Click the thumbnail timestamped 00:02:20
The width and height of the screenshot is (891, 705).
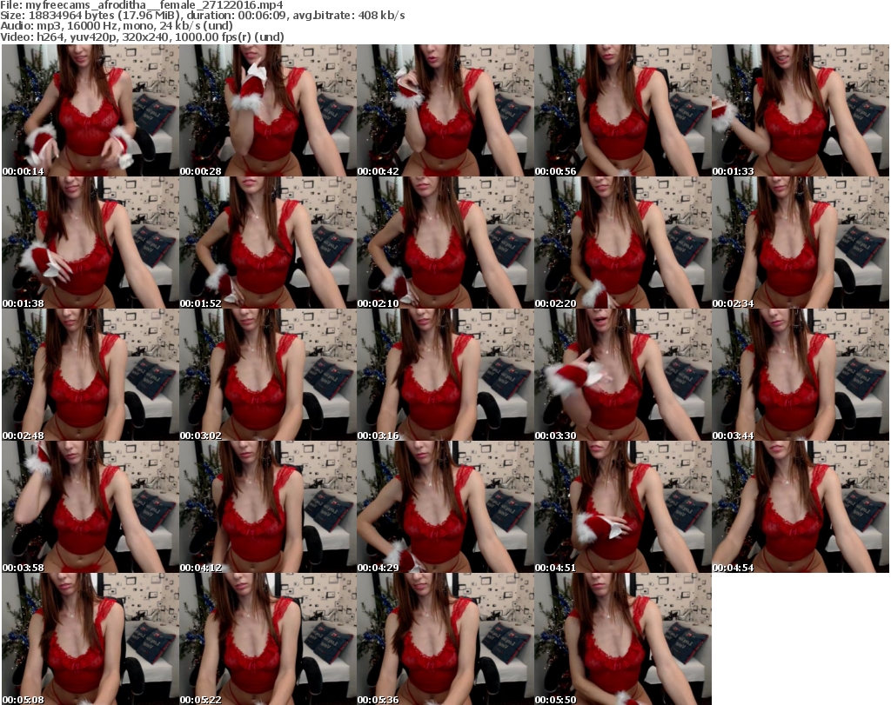(x=622, y=243)
